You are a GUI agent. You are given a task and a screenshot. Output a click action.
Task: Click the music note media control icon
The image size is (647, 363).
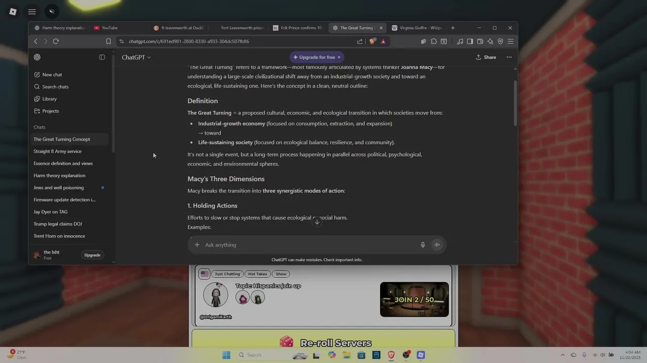click(460, 41)
